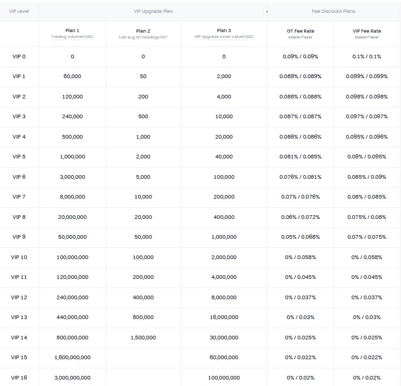Select the VIP 14 row label
The image size is (401, 386).
click(x=19, y=338)
